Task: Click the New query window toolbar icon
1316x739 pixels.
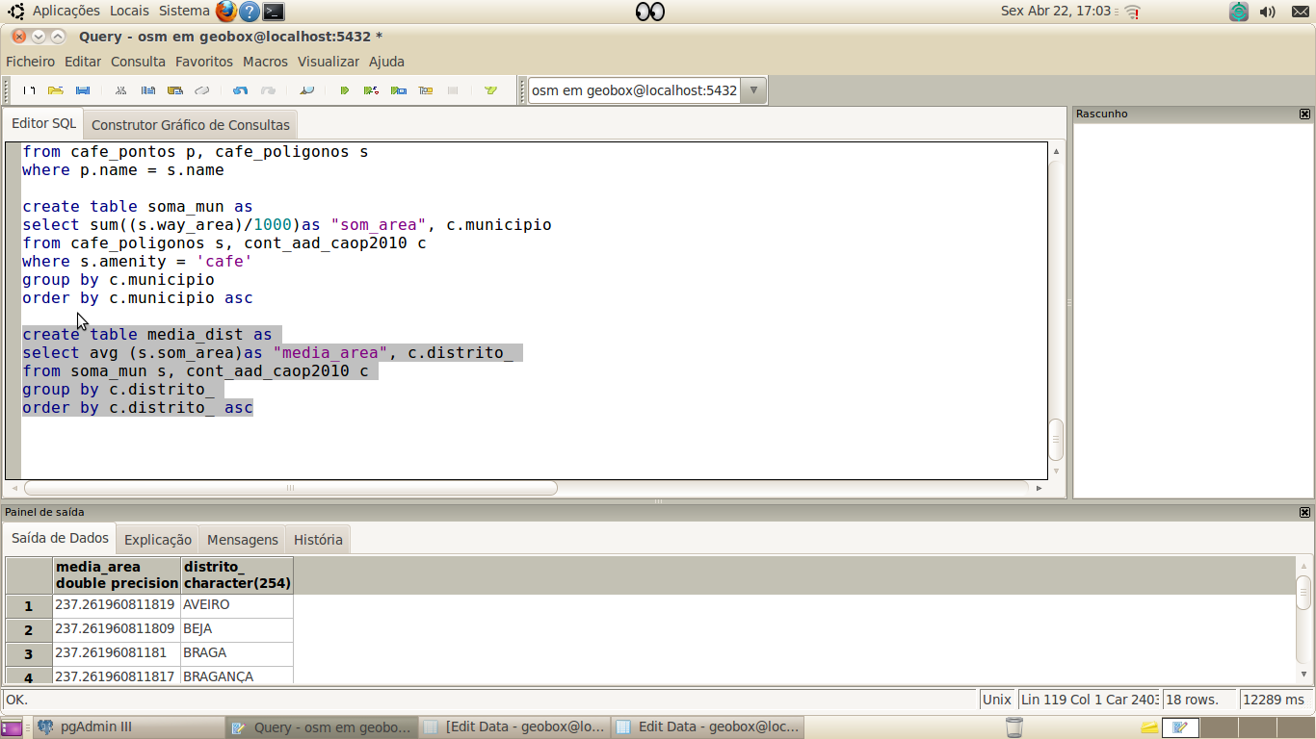Action: tap(29, 90)
